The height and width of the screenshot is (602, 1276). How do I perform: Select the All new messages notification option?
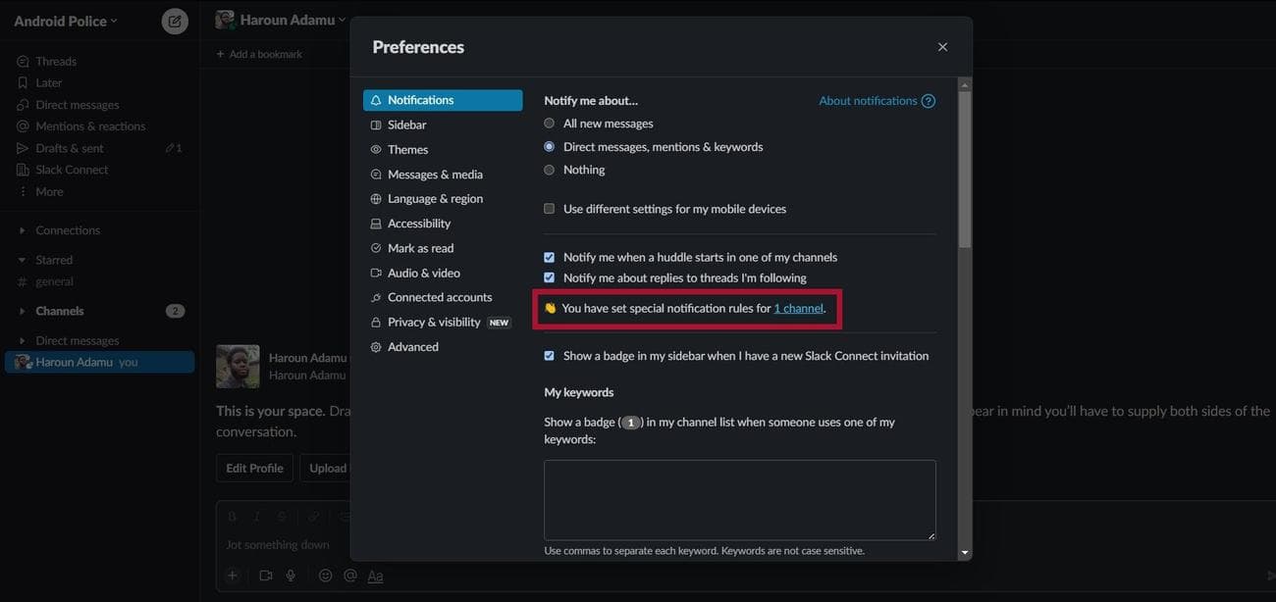(549, 123)
